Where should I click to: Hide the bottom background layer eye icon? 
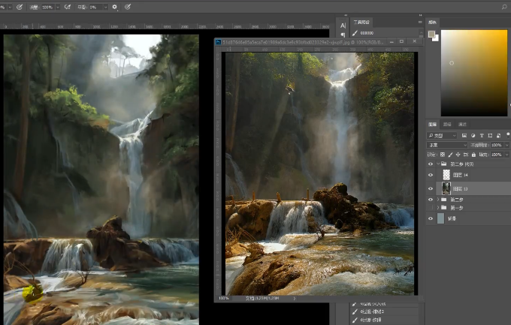tap(431, 218)
